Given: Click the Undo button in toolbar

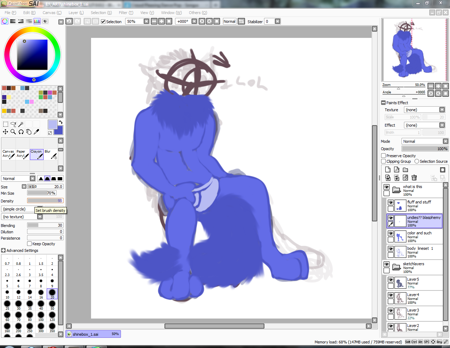Looking at the screenshot, I should 69,21.
